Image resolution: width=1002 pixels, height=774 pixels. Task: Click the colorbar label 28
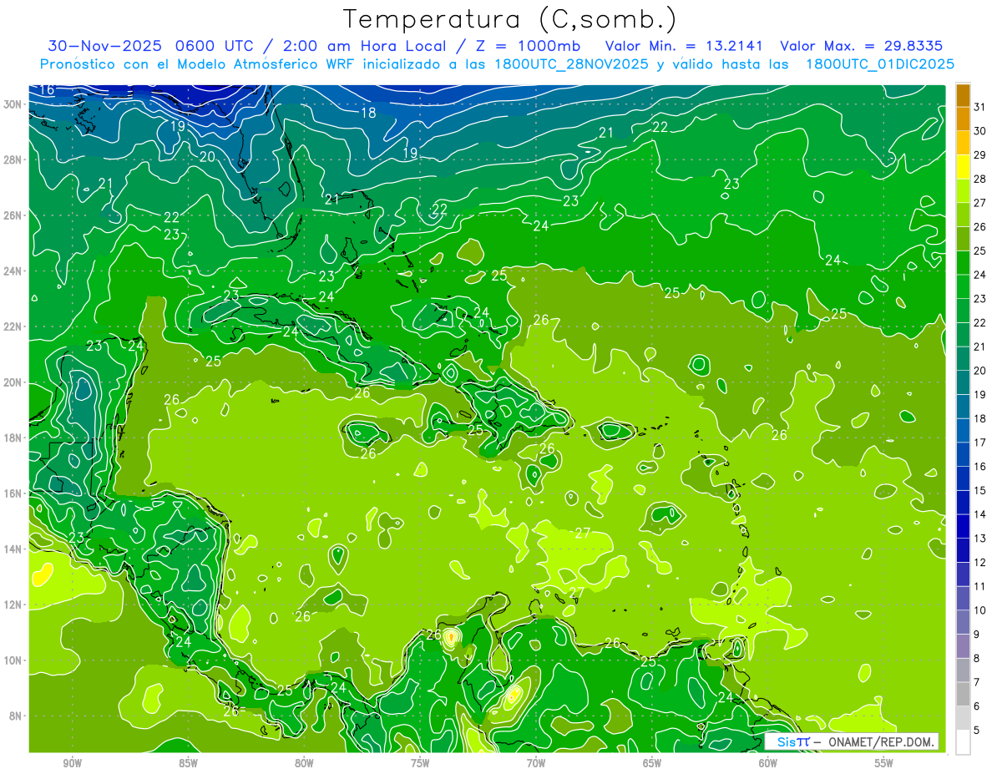(x=979, y=179)
